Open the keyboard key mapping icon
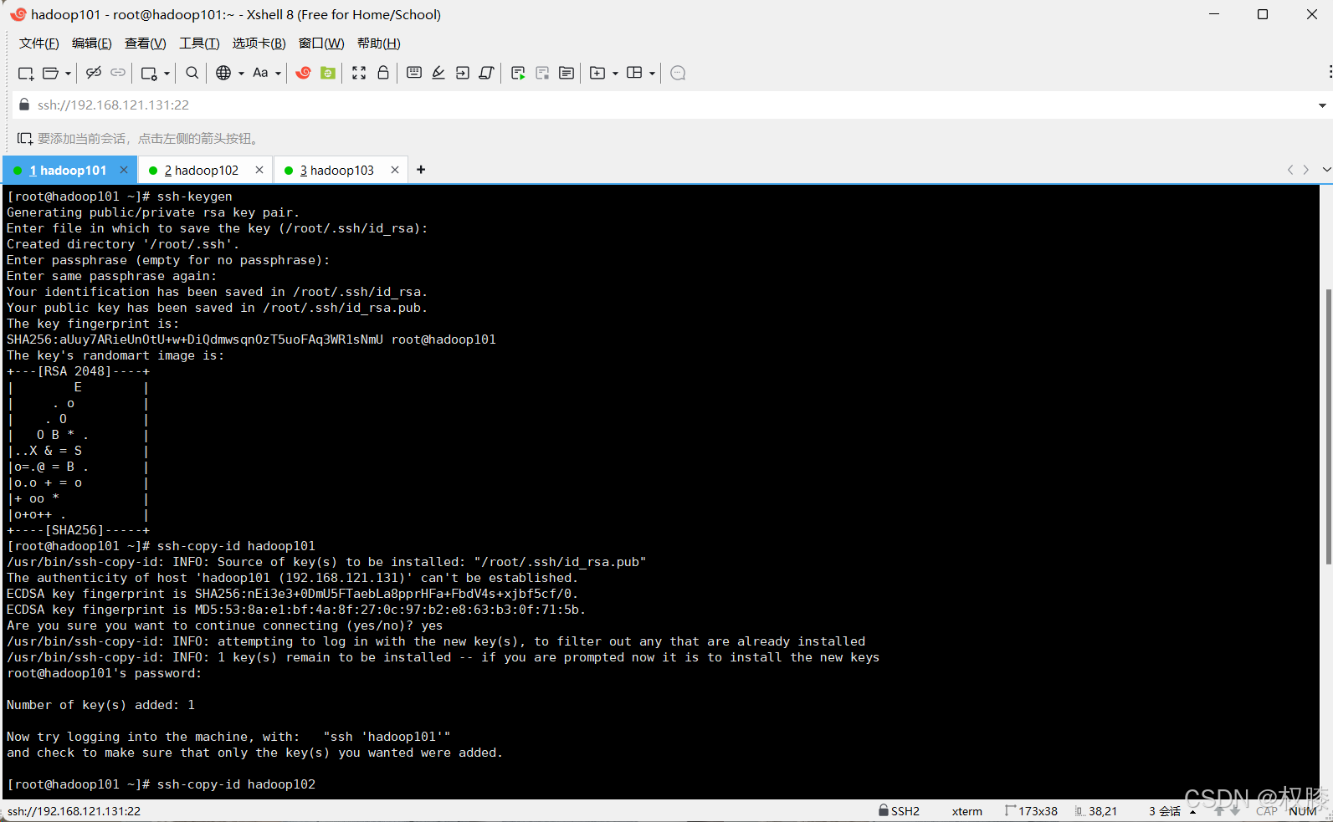The height and width of the screenshot is (822, 1333). [x=413, y=73]
